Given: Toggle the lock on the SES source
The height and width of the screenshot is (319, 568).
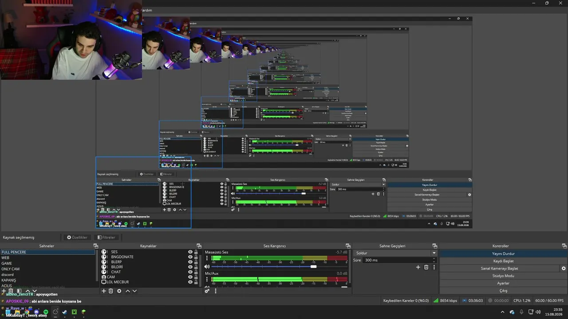Looking at the screenshot, I should [196, 252].
